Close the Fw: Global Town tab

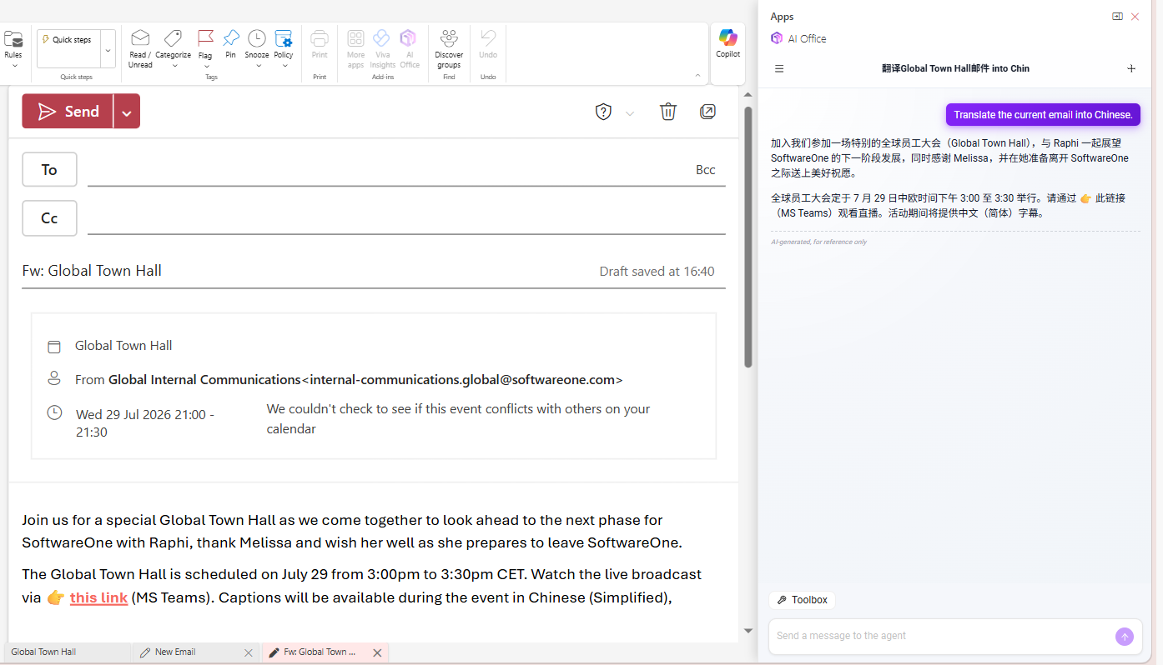377,653
